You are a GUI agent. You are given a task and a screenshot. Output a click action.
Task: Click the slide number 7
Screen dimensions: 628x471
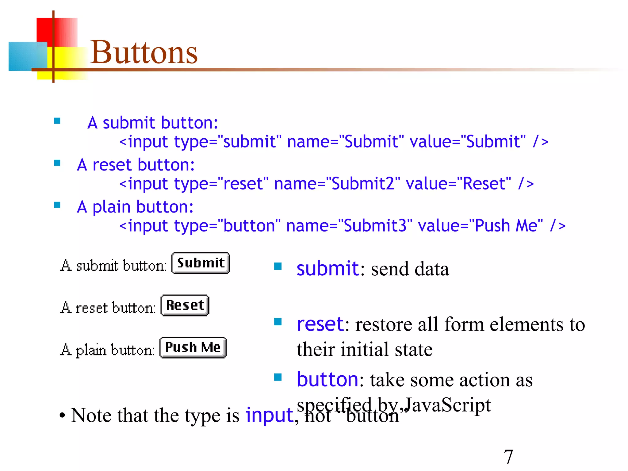[508, 457]
